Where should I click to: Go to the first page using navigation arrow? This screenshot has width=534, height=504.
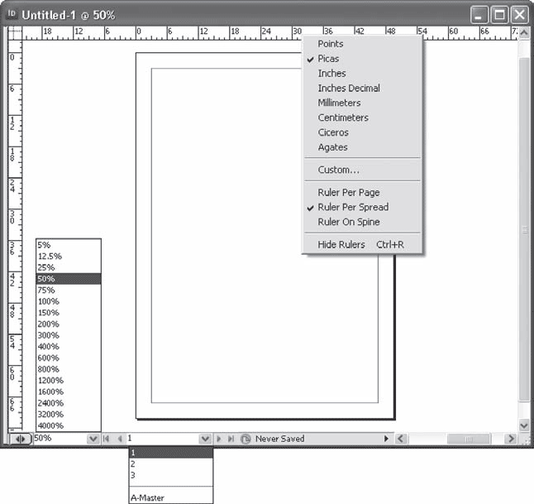pos(107,439)
